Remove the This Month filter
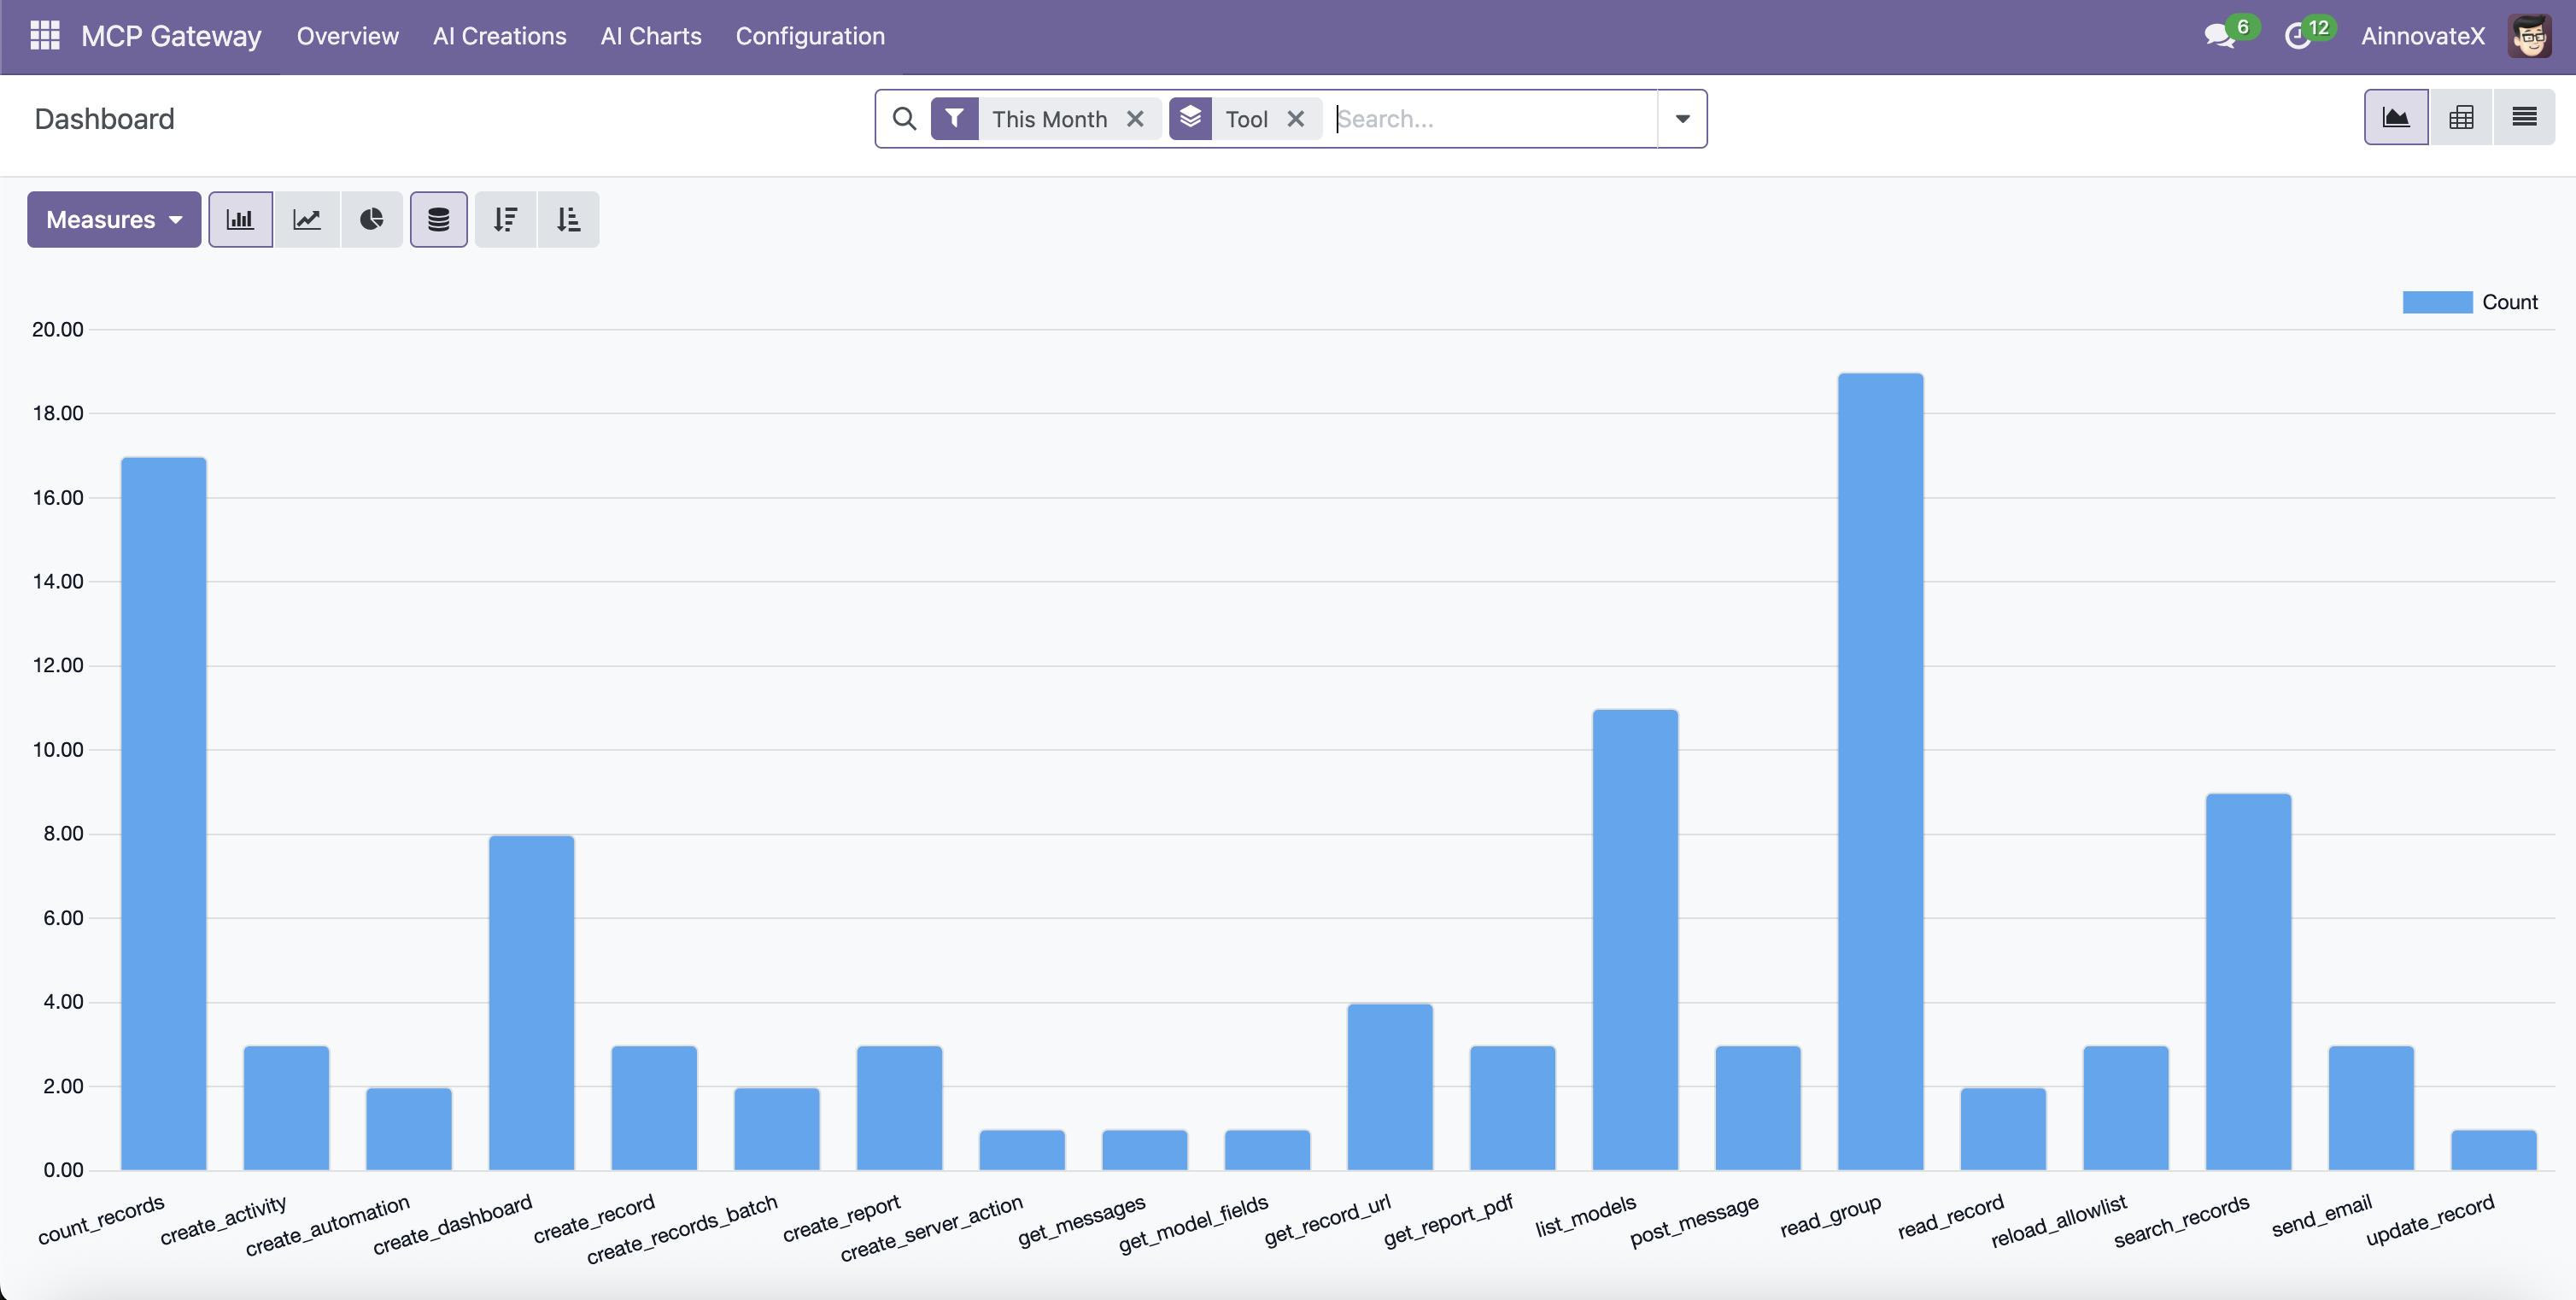 1136,118
